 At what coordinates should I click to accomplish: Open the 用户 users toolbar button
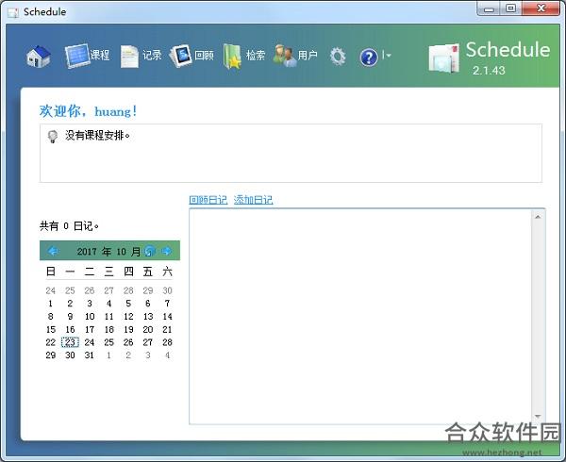[x=295, y=56]
